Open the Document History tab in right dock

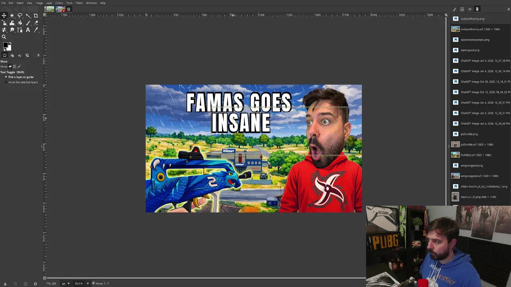click(477, 9)
